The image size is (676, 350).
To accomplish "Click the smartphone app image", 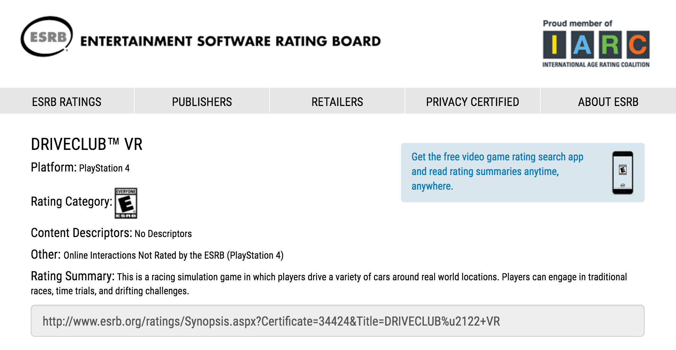I will (x=623, y=173).
